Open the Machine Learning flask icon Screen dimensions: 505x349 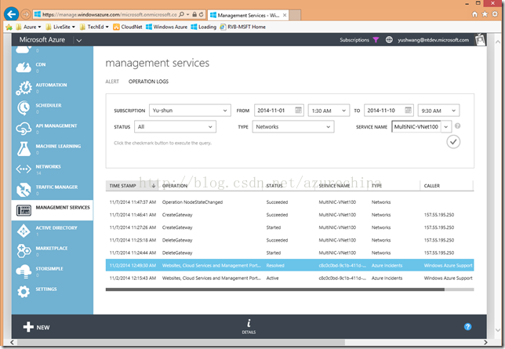point(24,149)
